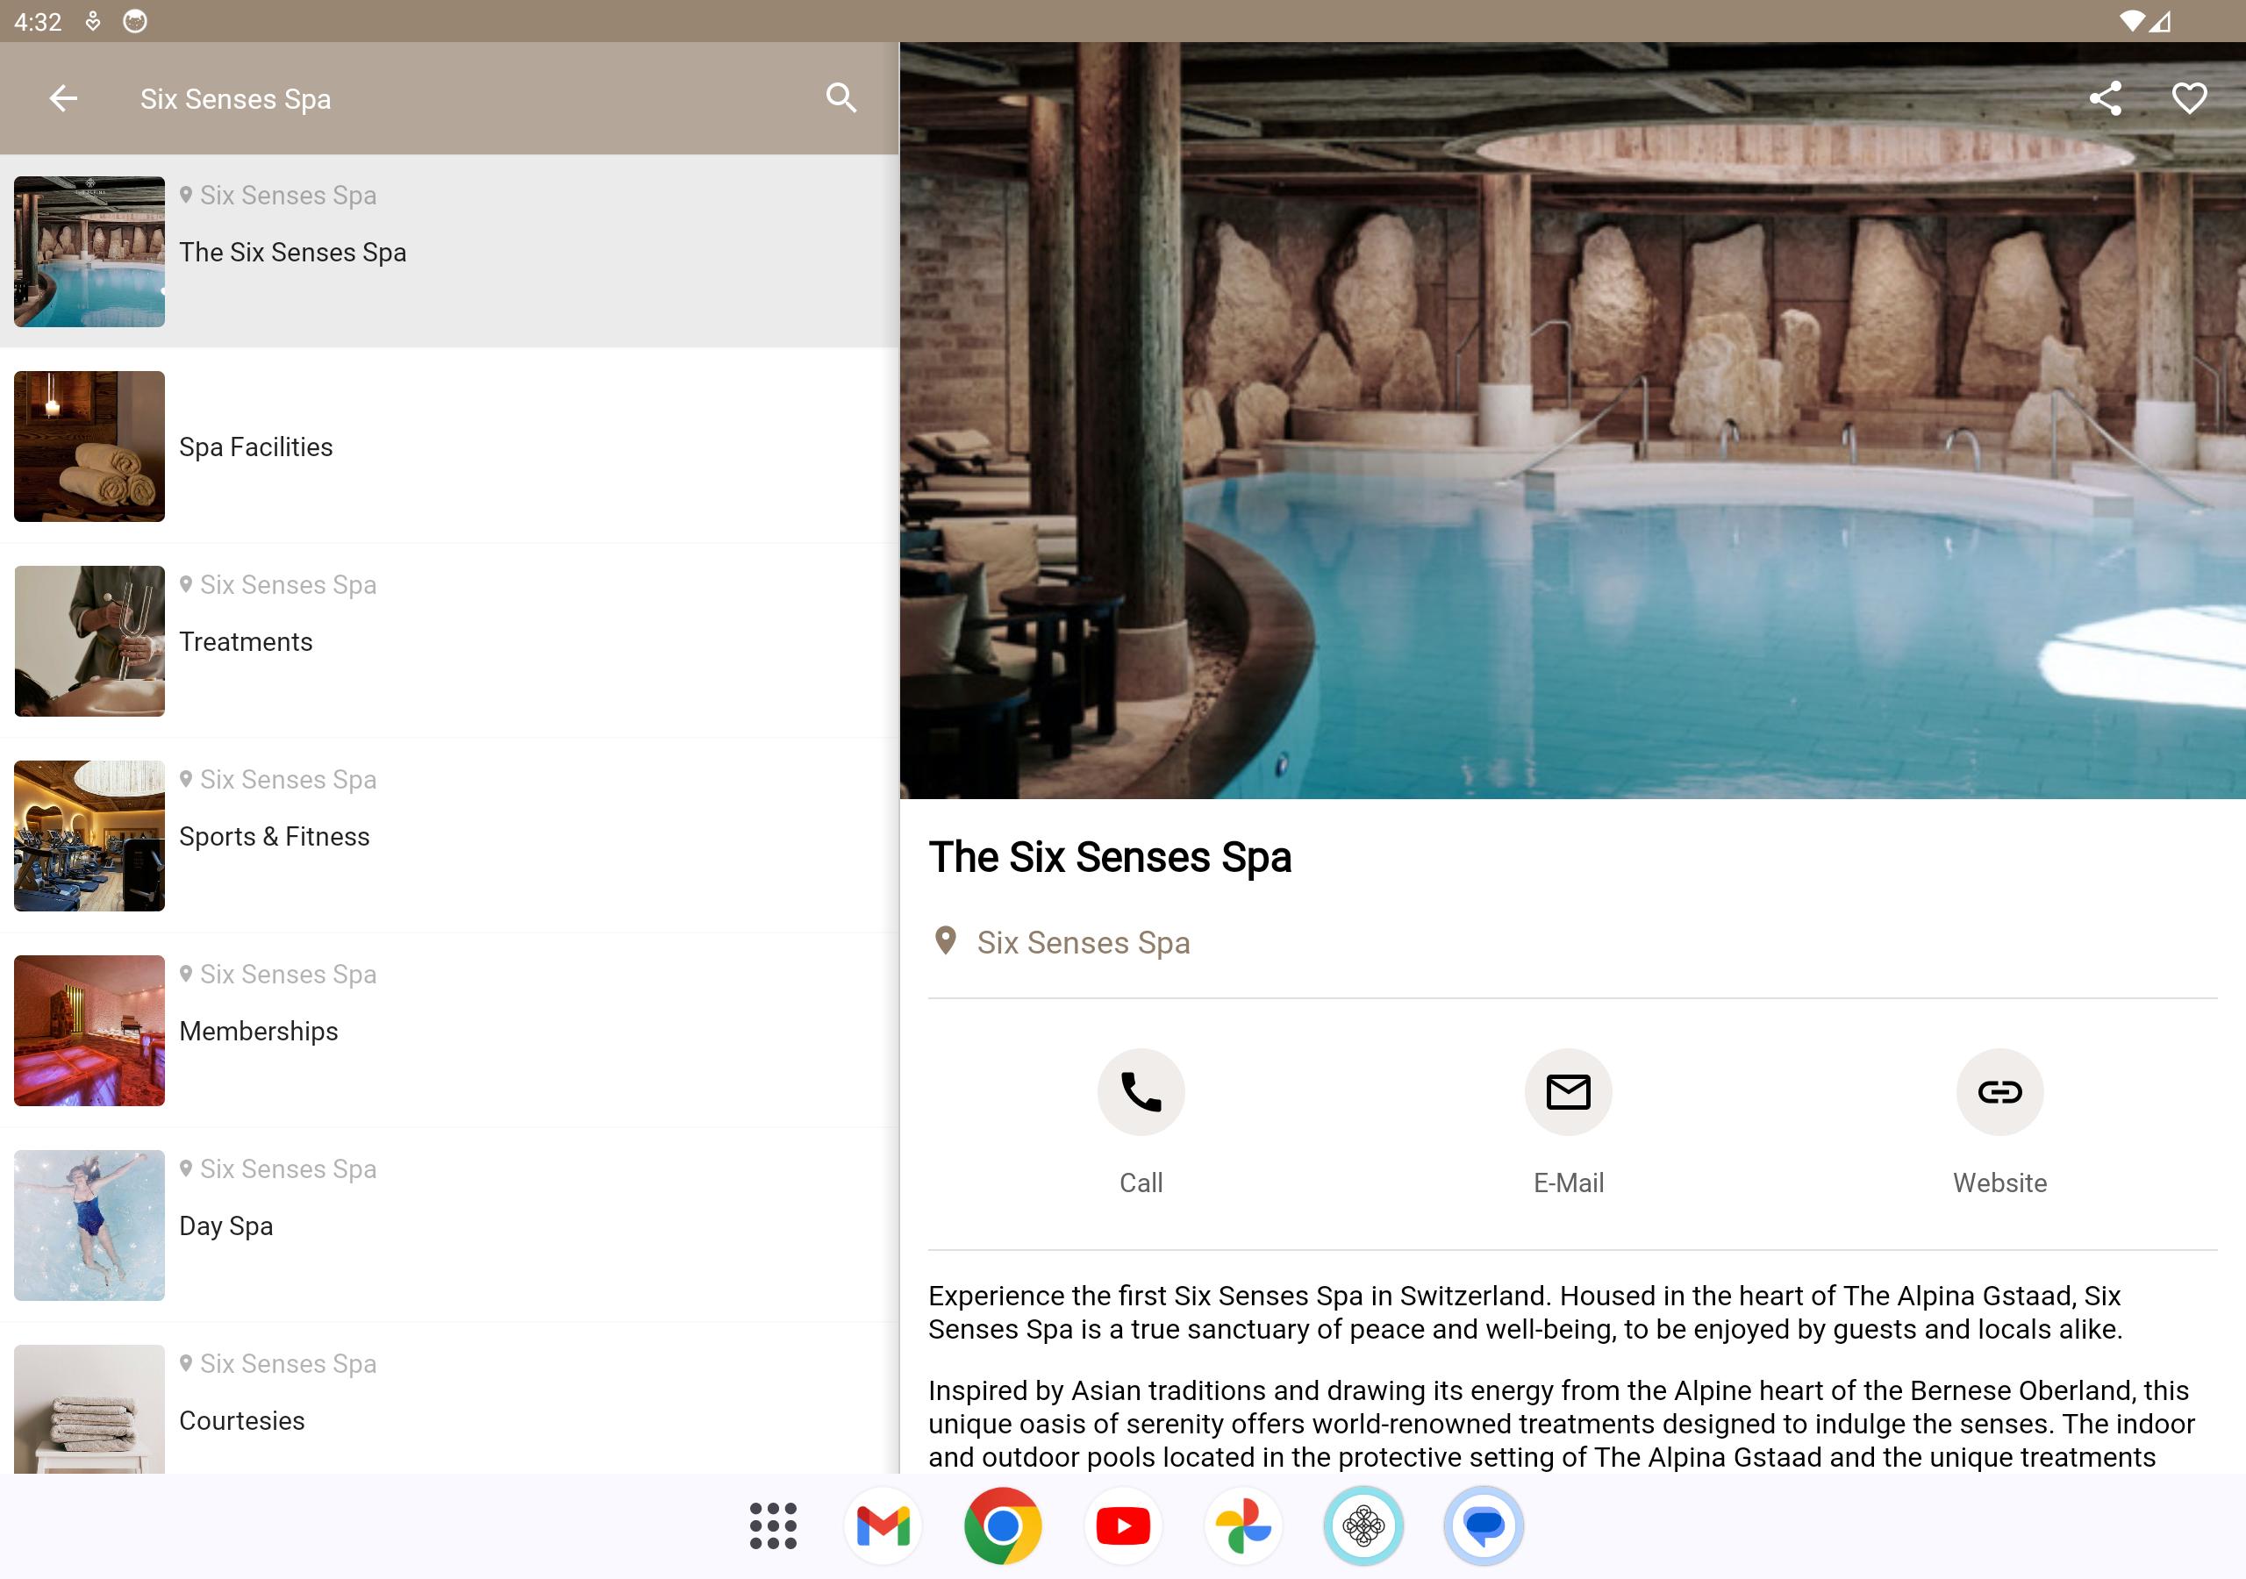Tap the folded towels Courtesies thumbnail
This screenshot has height=1579, width=2246.
89,1409
